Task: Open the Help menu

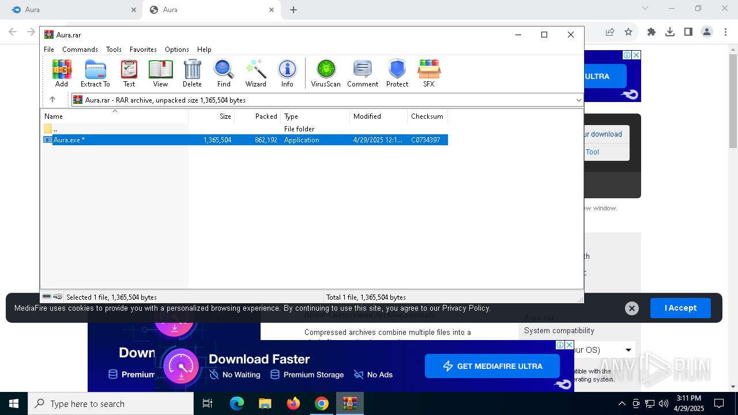Action: pos(204,50)
